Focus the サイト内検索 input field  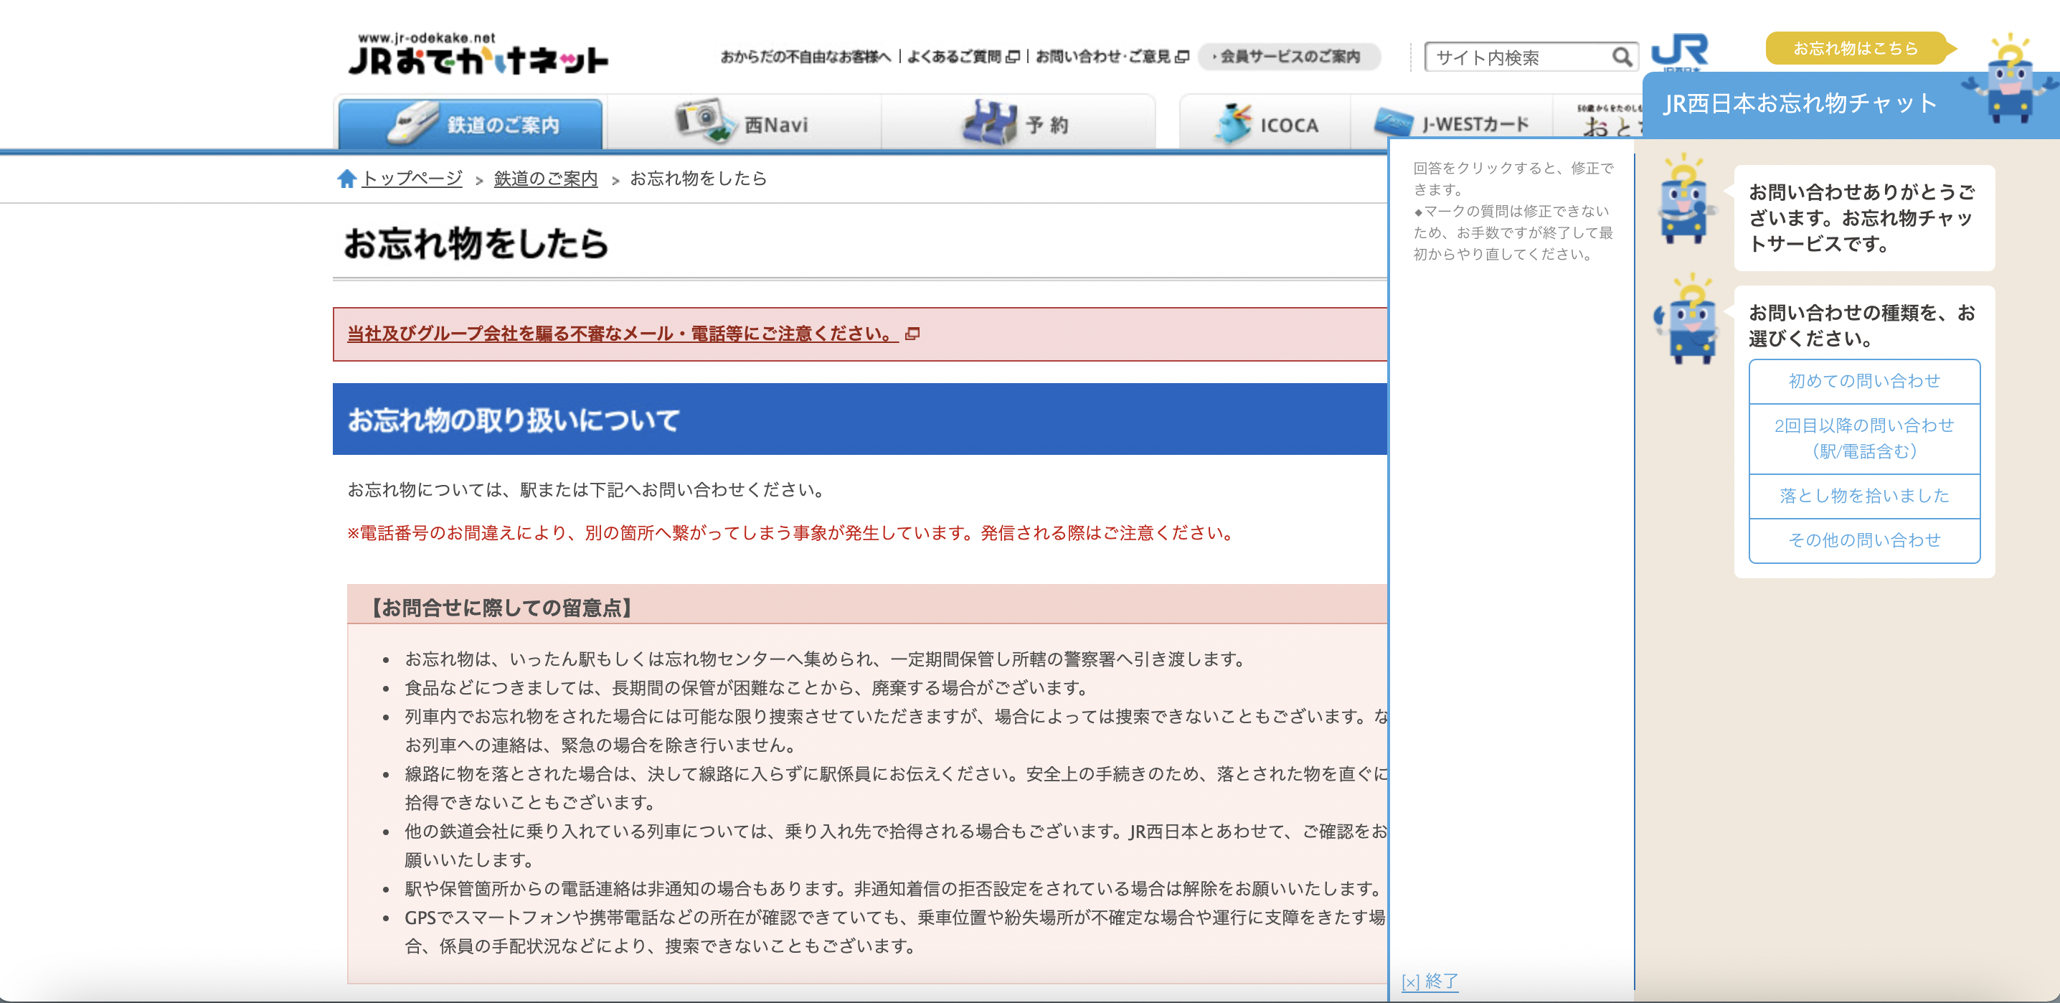pyautogui.click(x=1519, y=57)
